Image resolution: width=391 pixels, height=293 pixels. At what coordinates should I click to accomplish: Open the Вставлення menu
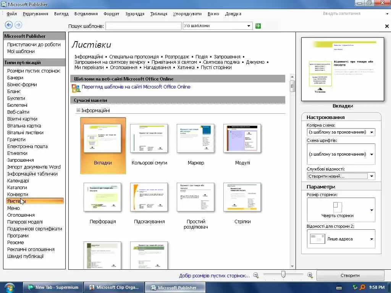(86, 14)
